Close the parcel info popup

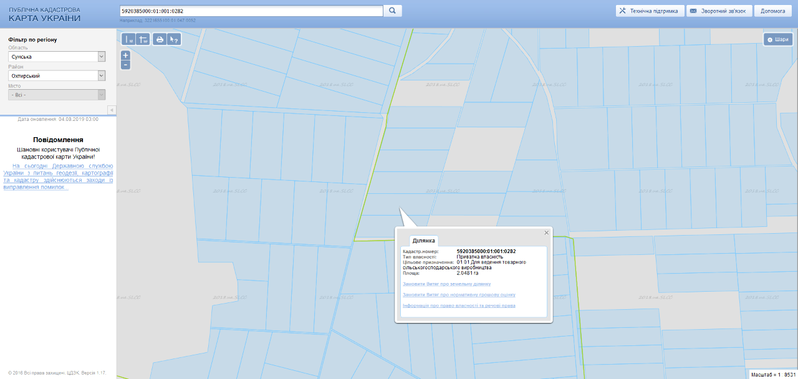click(x=547, y=233)
